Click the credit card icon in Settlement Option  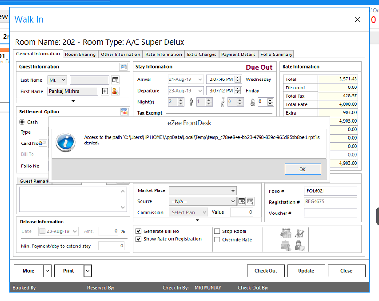click(125, 111)
